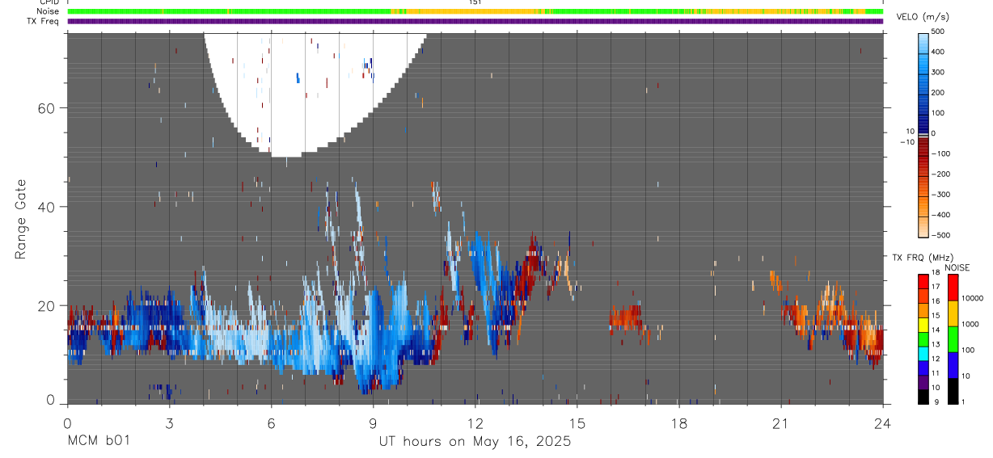Click the blue swatch on NOISE legend
The width and height of the screenshot is (993, 458).
[x=953, y=364]
